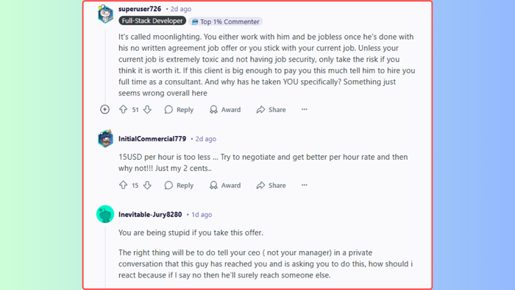Give an Award to superuser726's comment
The image size is (515, 290).
tap(225, 110)
